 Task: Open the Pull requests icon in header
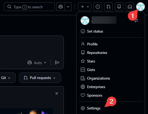108,7
